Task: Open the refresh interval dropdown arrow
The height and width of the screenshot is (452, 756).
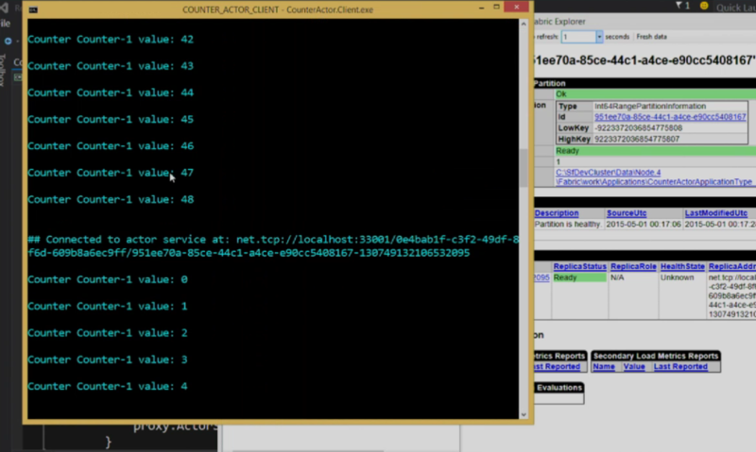Action: click(x=599, y=37)
